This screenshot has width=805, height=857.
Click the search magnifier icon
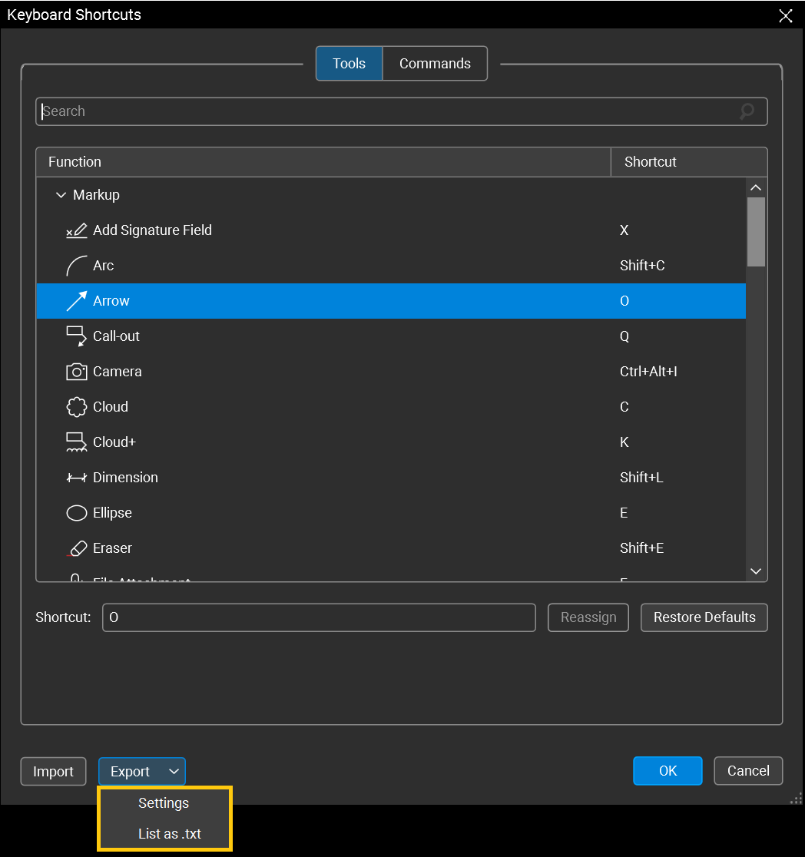click(746, 111)
